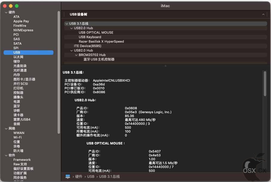Select 位置 under 网络

click(x=17, y=142)
